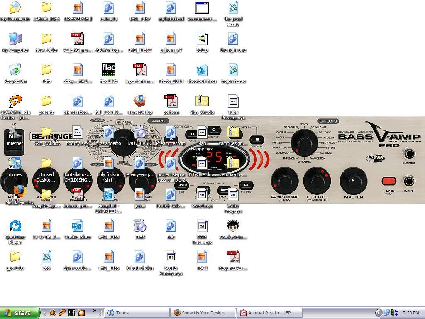Select the 'TBG1' image file

202,257
